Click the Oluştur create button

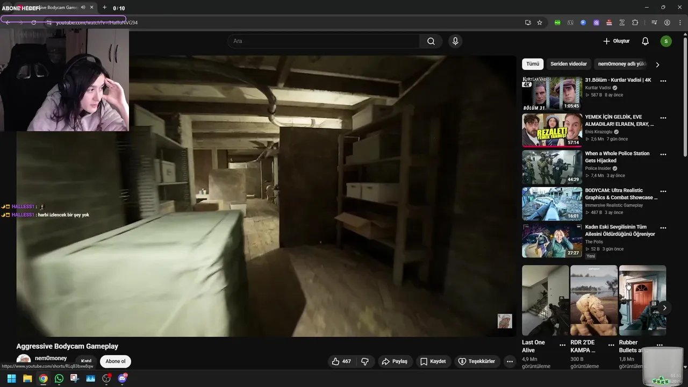(616, 41)
